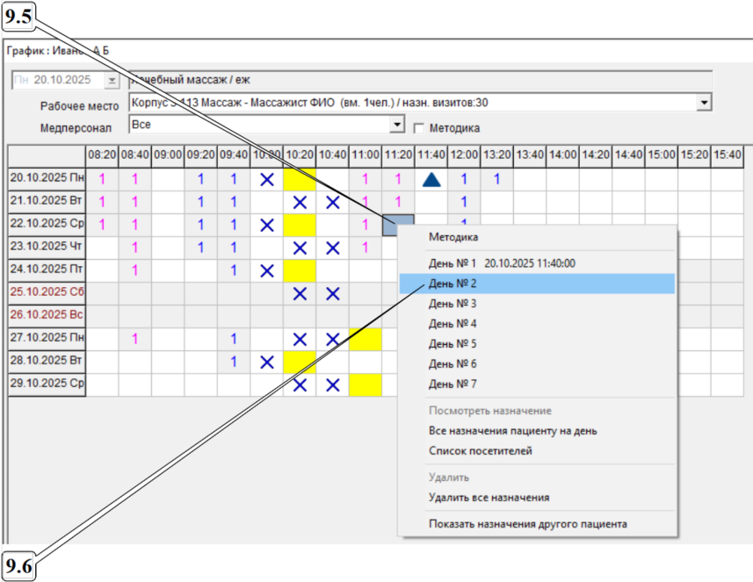This screenshot has height=582, width=753.
Task: Click the X mark at 10:20 on 27.10.2025
Action: (x=300, y=339)
